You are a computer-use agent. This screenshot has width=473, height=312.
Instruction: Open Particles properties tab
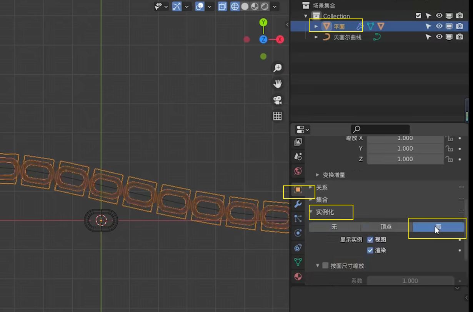coord(298,219)
